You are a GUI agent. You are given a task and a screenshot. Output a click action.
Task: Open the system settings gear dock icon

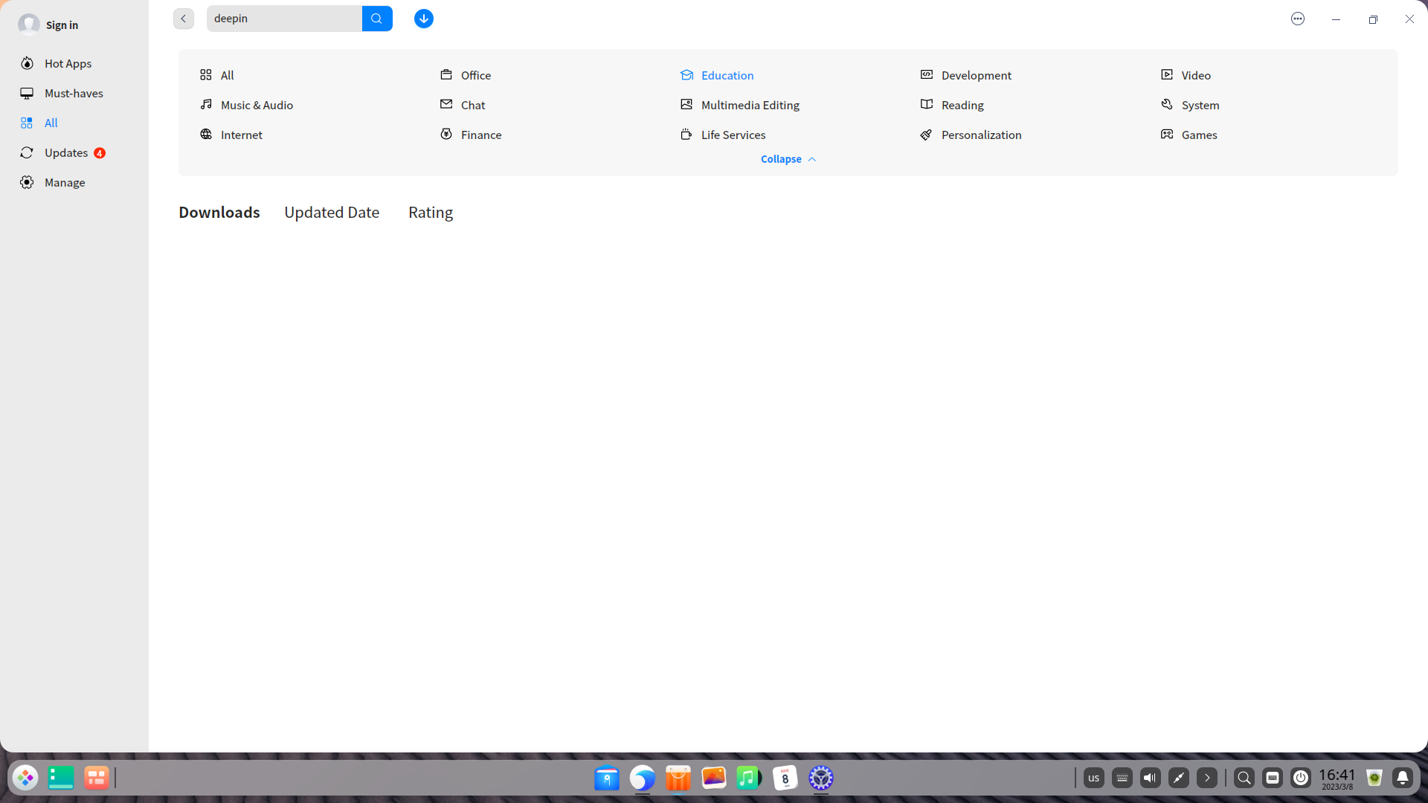point(821,778)
